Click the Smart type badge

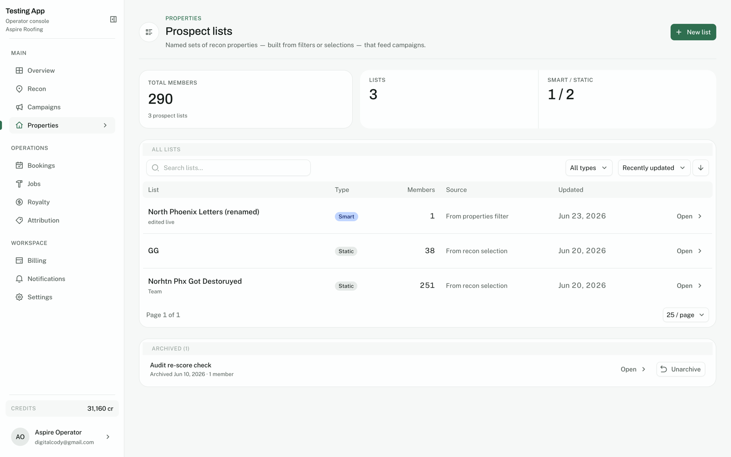click(x=346, y=217)
